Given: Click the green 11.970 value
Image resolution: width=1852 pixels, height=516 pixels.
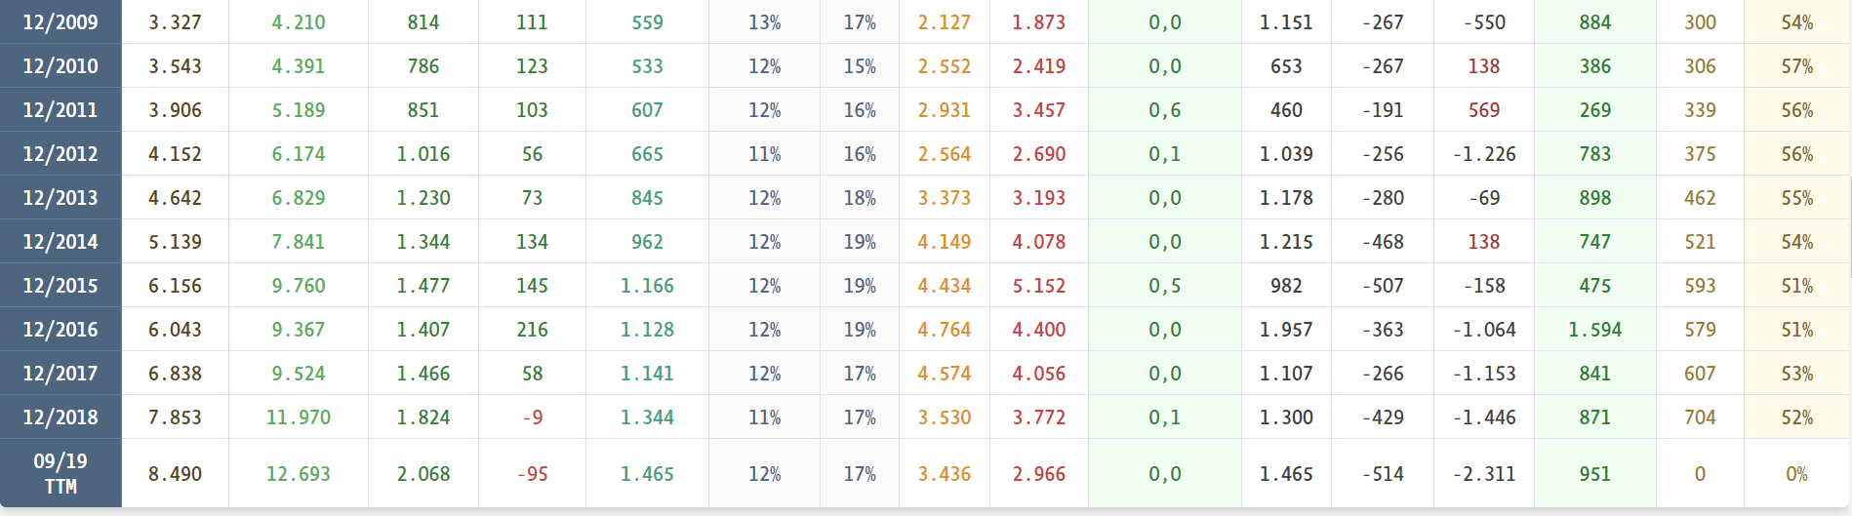Looking at the screenshot, I should (x=299, y=417).
